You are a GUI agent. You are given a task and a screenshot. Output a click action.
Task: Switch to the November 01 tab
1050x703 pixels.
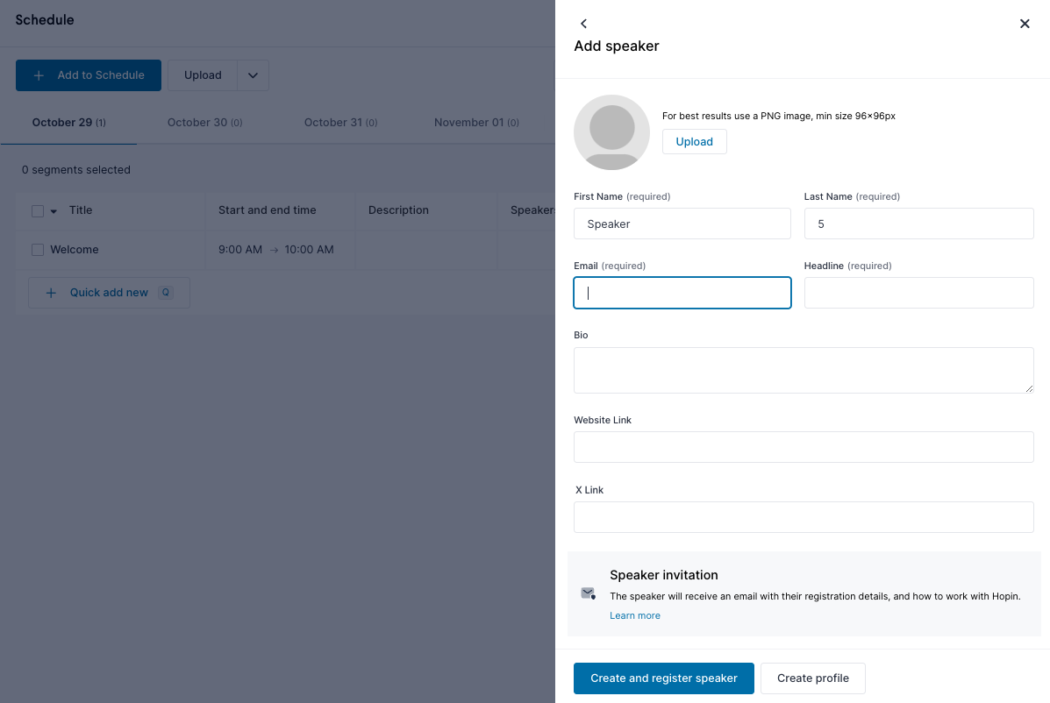click(x=476, y=123)
